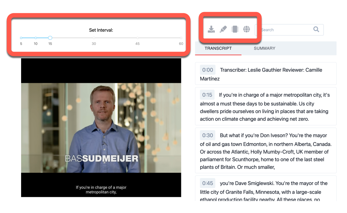Click into the Search input field

click(x=286, y=30)
